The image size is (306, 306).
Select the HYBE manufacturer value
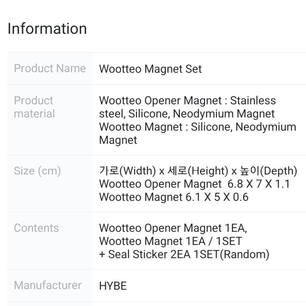(113, 286)
